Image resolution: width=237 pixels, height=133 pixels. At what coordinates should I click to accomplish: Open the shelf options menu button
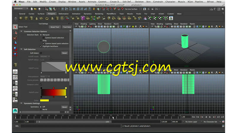click(x=15, y=19)
